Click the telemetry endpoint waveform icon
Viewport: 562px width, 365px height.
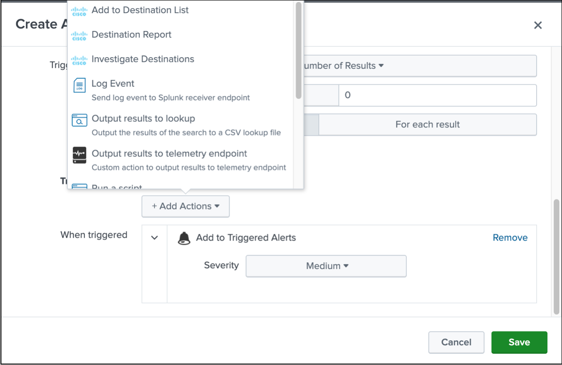pyautogui.click(x=80, y=155)
